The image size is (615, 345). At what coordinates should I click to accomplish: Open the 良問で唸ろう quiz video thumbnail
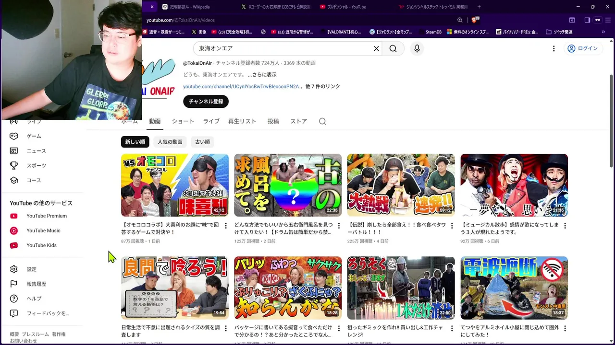click(x=175, y=288)
